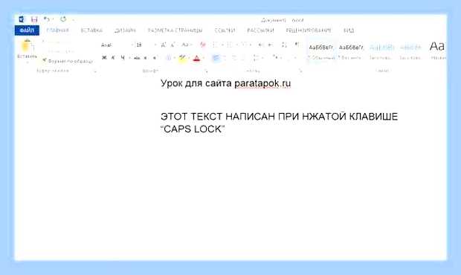Open the Аа change case dropdown

point(186,45)
